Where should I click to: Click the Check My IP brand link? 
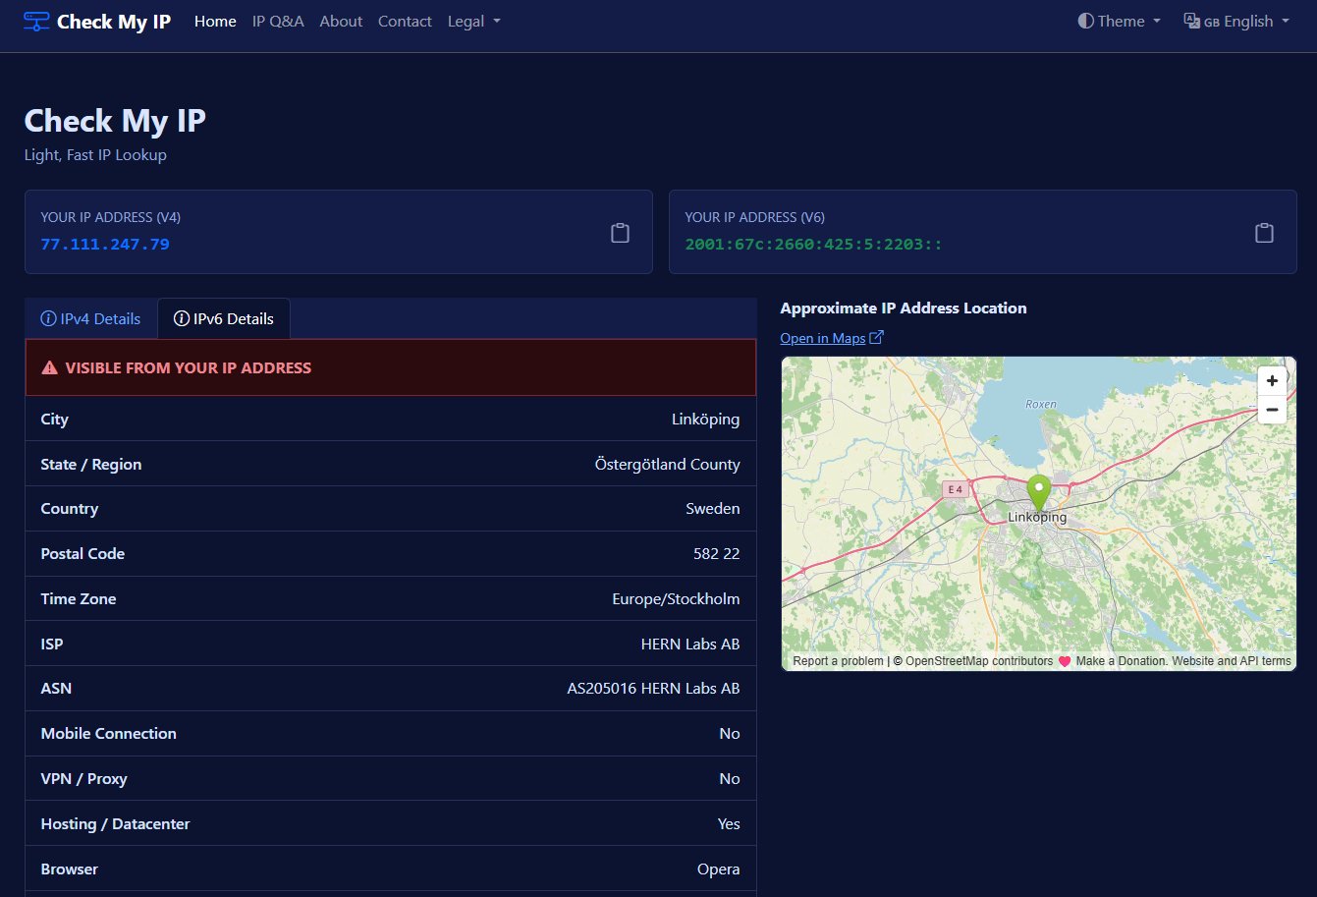click(x=97, y=22)
